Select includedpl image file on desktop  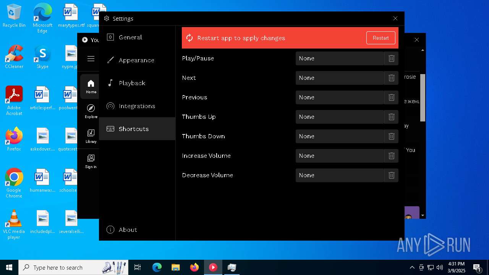[42, 222]
